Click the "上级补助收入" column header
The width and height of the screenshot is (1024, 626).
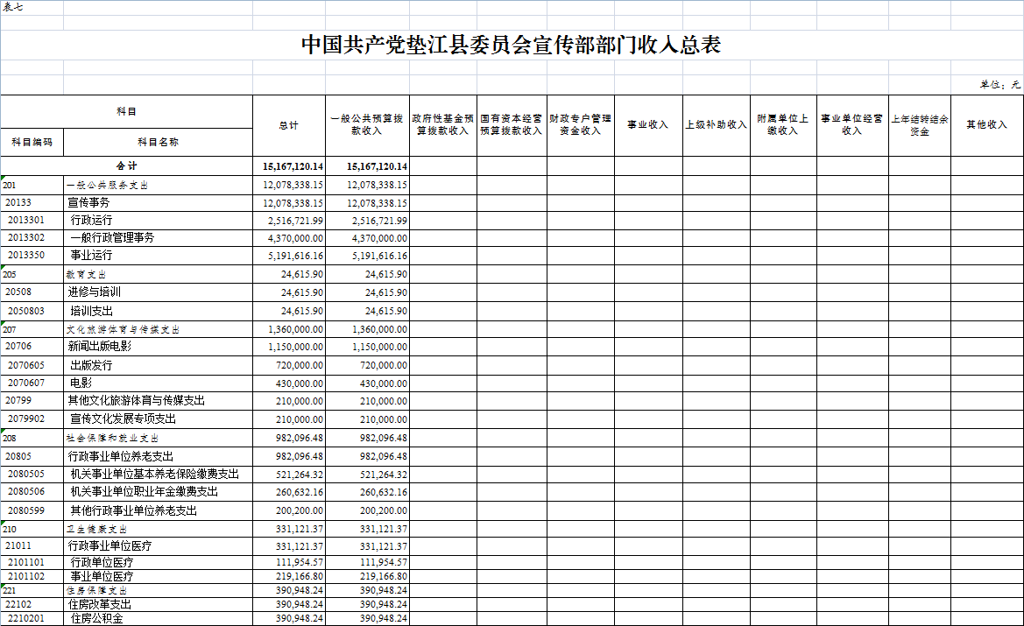[x=717, y=125]
